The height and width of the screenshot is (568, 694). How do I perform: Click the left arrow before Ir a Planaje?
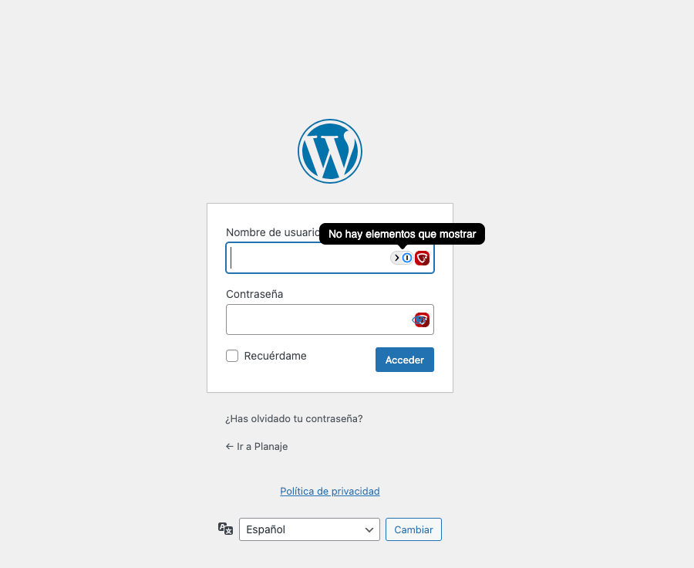pyautogui.click(x=229, y=446)
